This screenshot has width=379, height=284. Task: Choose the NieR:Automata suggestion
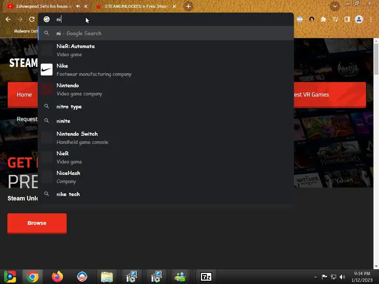click(x=166, y=50)
